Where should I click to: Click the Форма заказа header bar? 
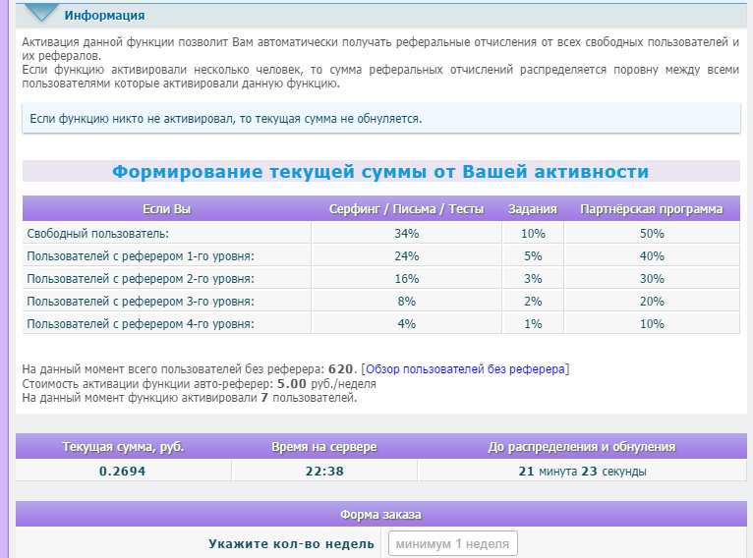click(380, 514)
